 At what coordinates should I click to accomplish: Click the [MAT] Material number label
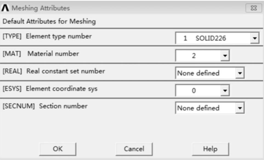41,54
